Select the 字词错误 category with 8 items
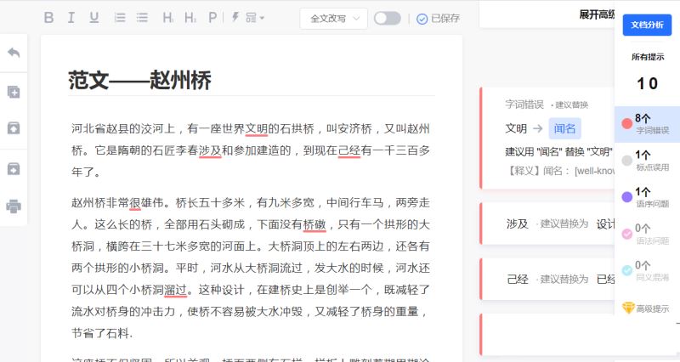This screenshot has height=362, width=680. (646, 124)
